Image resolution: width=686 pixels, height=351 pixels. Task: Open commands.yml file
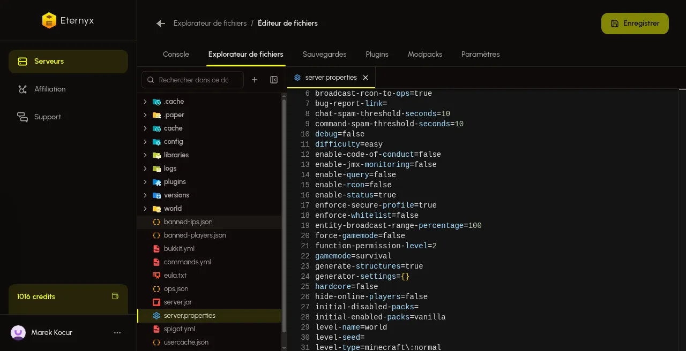tap(210, 262)
